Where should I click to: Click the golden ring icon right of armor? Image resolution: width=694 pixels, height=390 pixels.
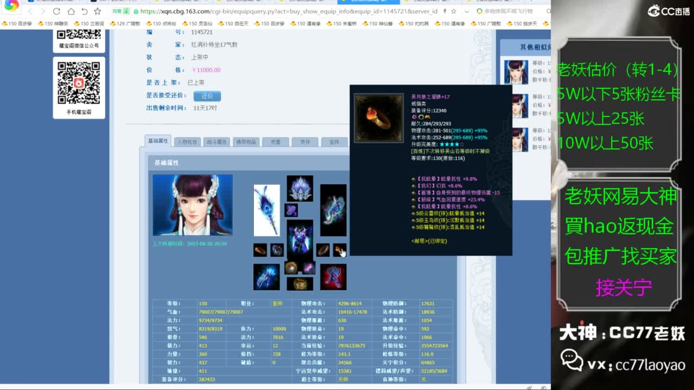point(323,250)
